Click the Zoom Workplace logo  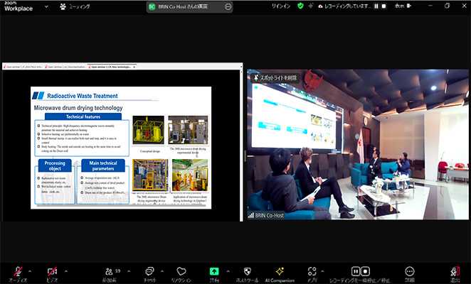pos(18,6)
